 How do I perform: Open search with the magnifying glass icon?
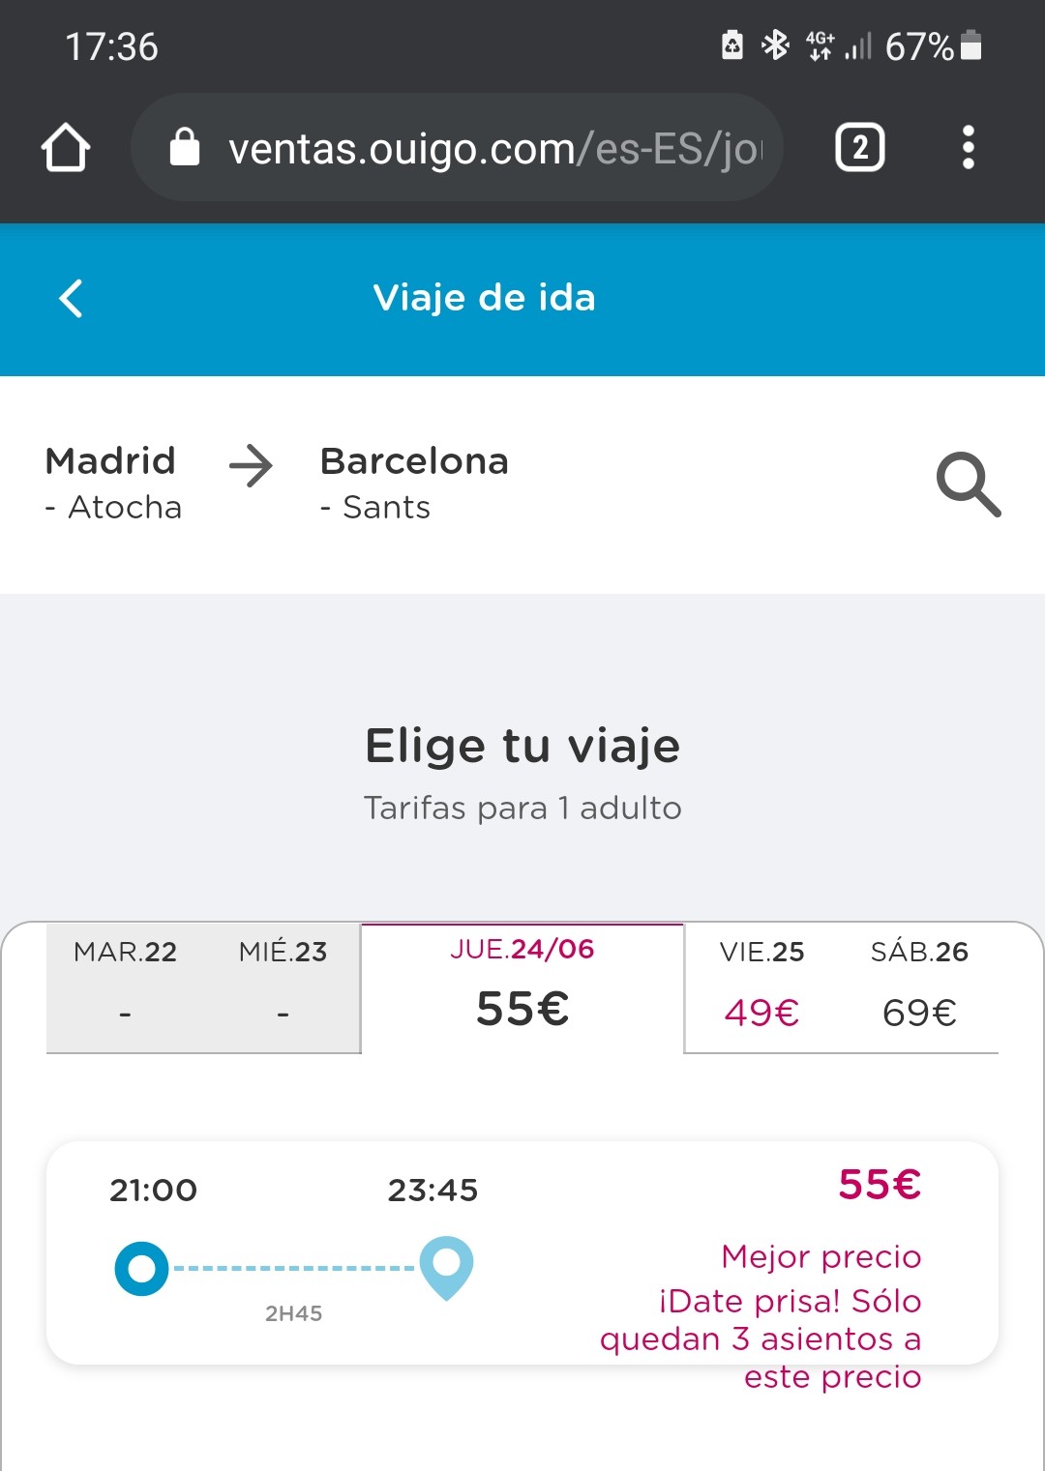968,484
